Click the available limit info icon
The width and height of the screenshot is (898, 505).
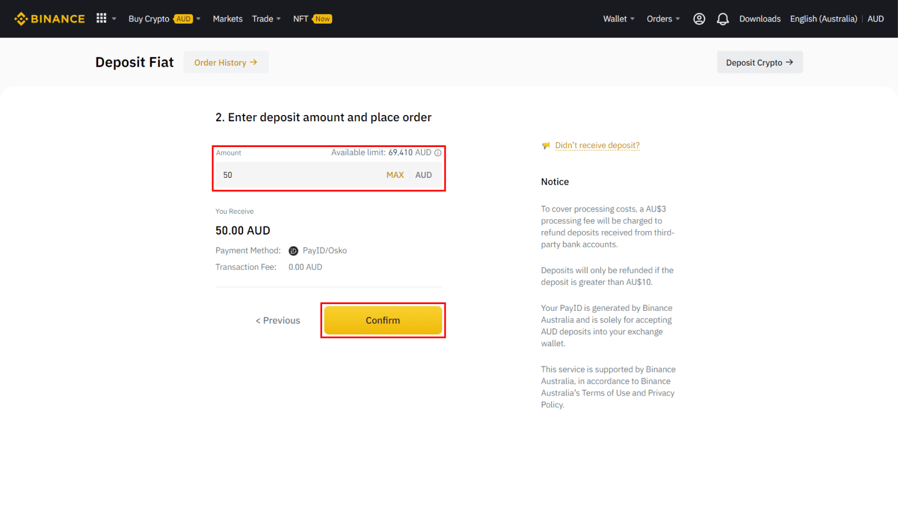pos(438,153)
